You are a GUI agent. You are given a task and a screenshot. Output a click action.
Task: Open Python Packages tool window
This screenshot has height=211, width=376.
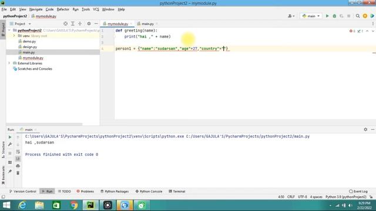[x=115, y=192]
